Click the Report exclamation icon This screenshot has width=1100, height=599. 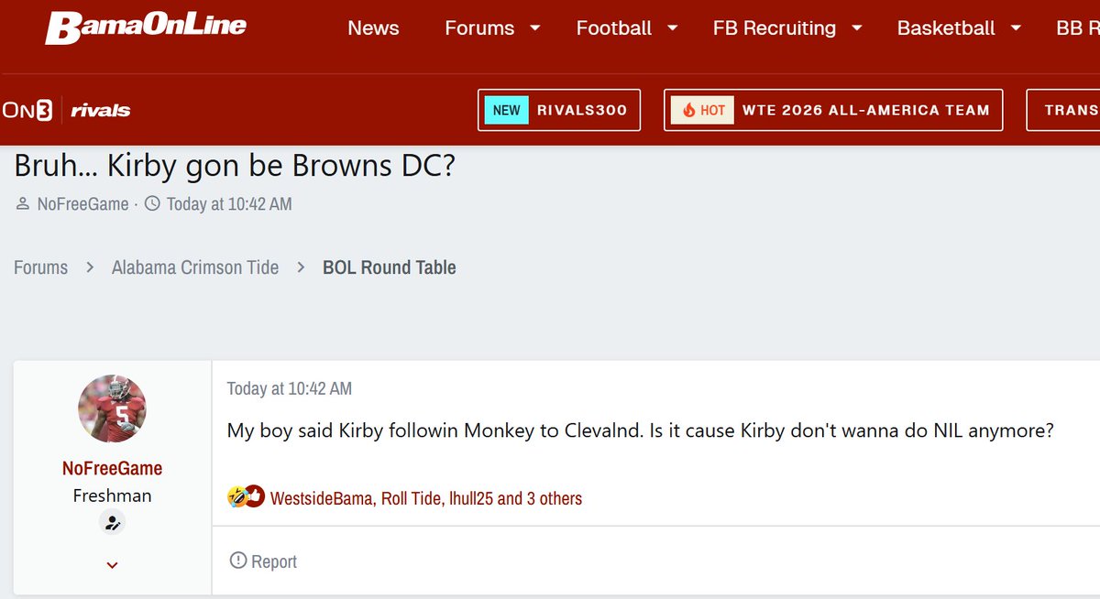(x=238, y=560)
